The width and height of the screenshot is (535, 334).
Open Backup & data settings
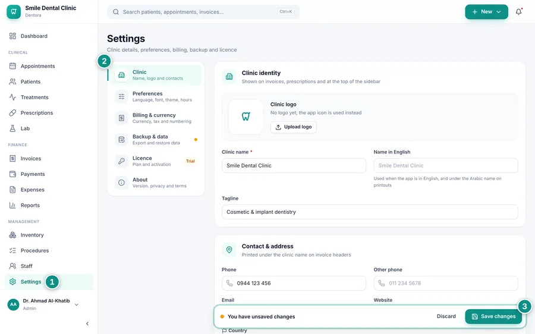point(156,140)
